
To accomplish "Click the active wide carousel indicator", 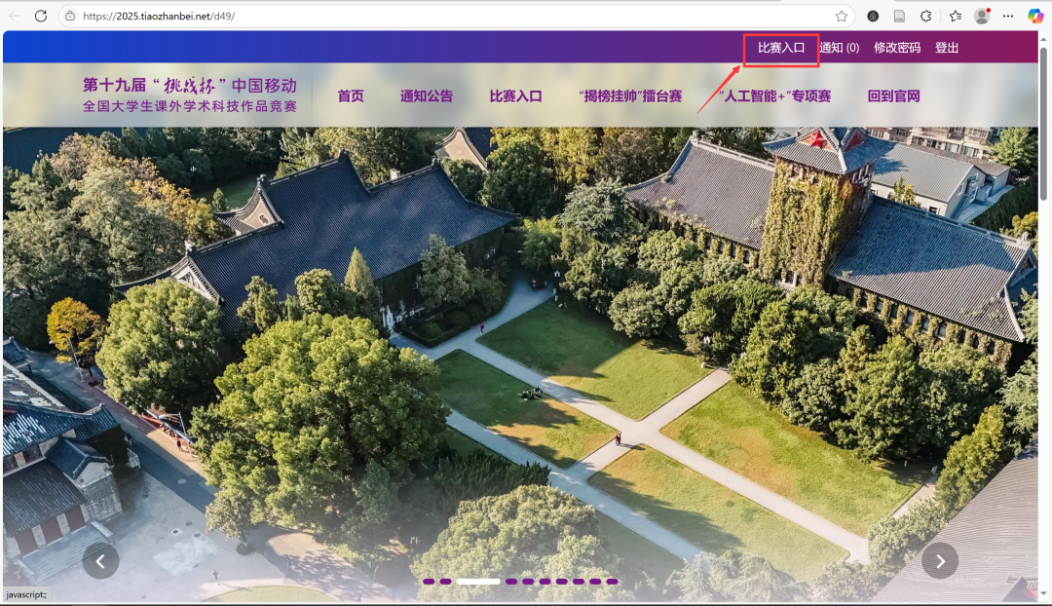I will tap(478, 582).
